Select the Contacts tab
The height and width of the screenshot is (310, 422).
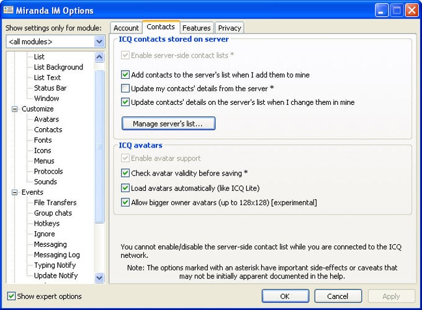(161, 27)
